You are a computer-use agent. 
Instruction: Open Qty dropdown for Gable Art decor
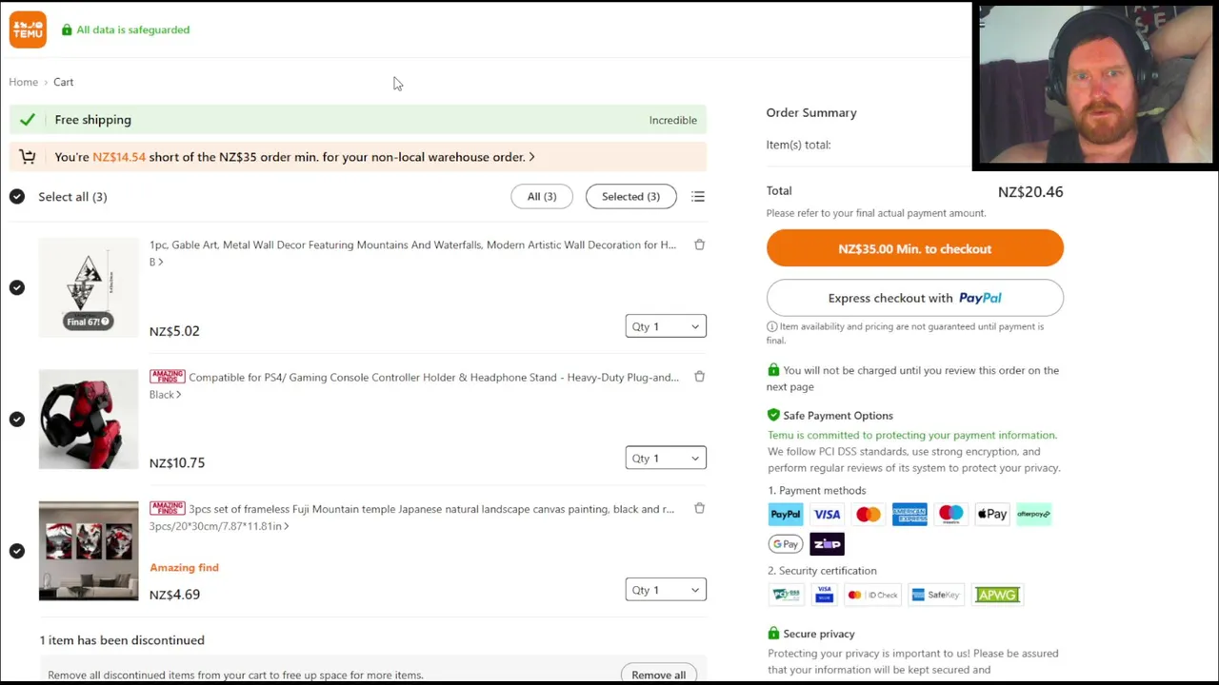coord(666,326)
